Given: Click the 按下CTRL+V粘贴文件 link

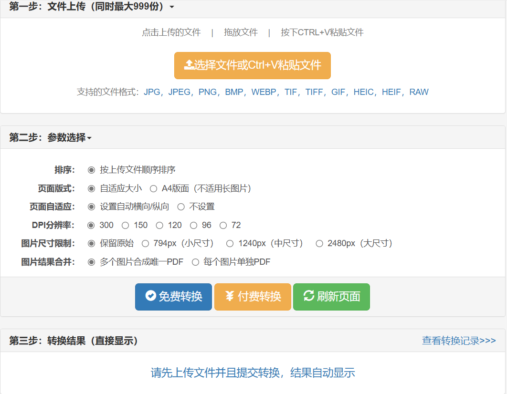Looking at the screenshot, I should tap(323, 32).
